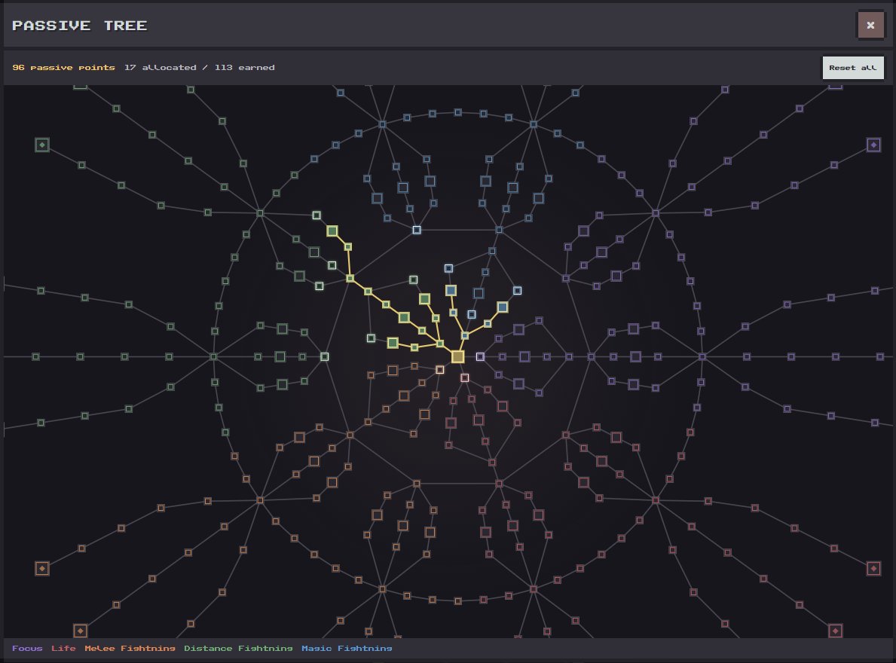Allocate the green diamond keystone node top-left
This screenshot has width=896, height=663.
(x=41, y=145)
